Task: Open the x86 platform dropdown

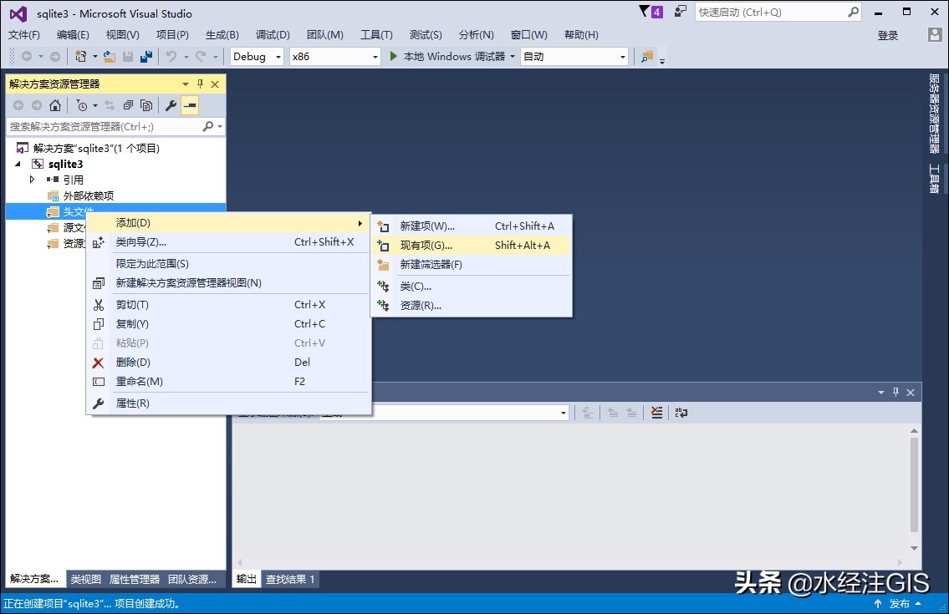Action: pyautogui.click(x=375, y=57)
